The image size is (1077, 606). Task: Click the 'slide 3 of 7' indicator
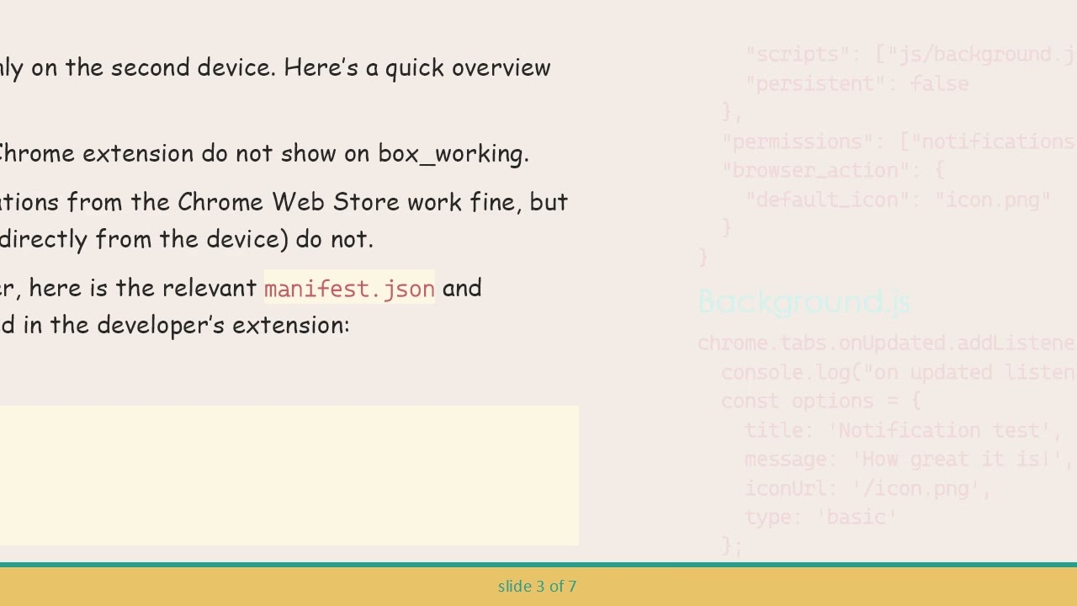click(x=537, y=587)
